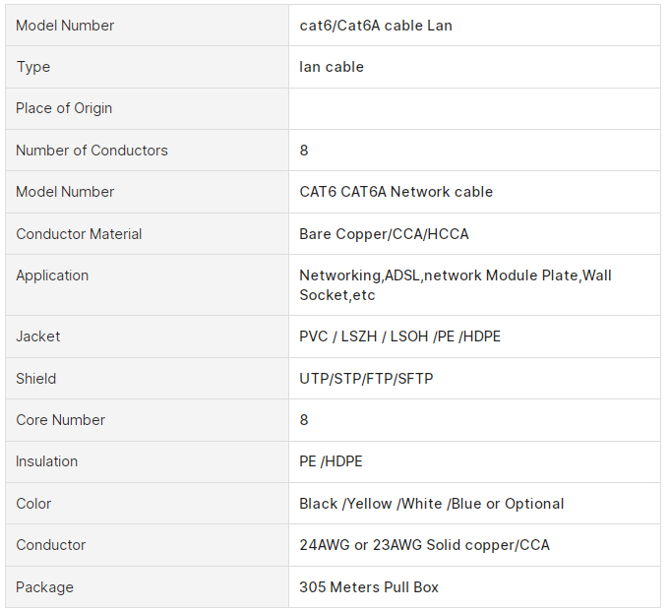Select the Insulation value 'PE /HDPE'
The height and width of the screenshot is (610, 671).
pos(332,461)
